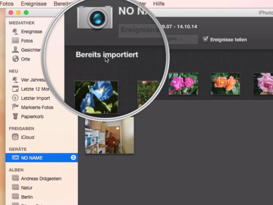Click the Andreas Drägestein album icon
The image size is (273, 205).
[15, 178]
